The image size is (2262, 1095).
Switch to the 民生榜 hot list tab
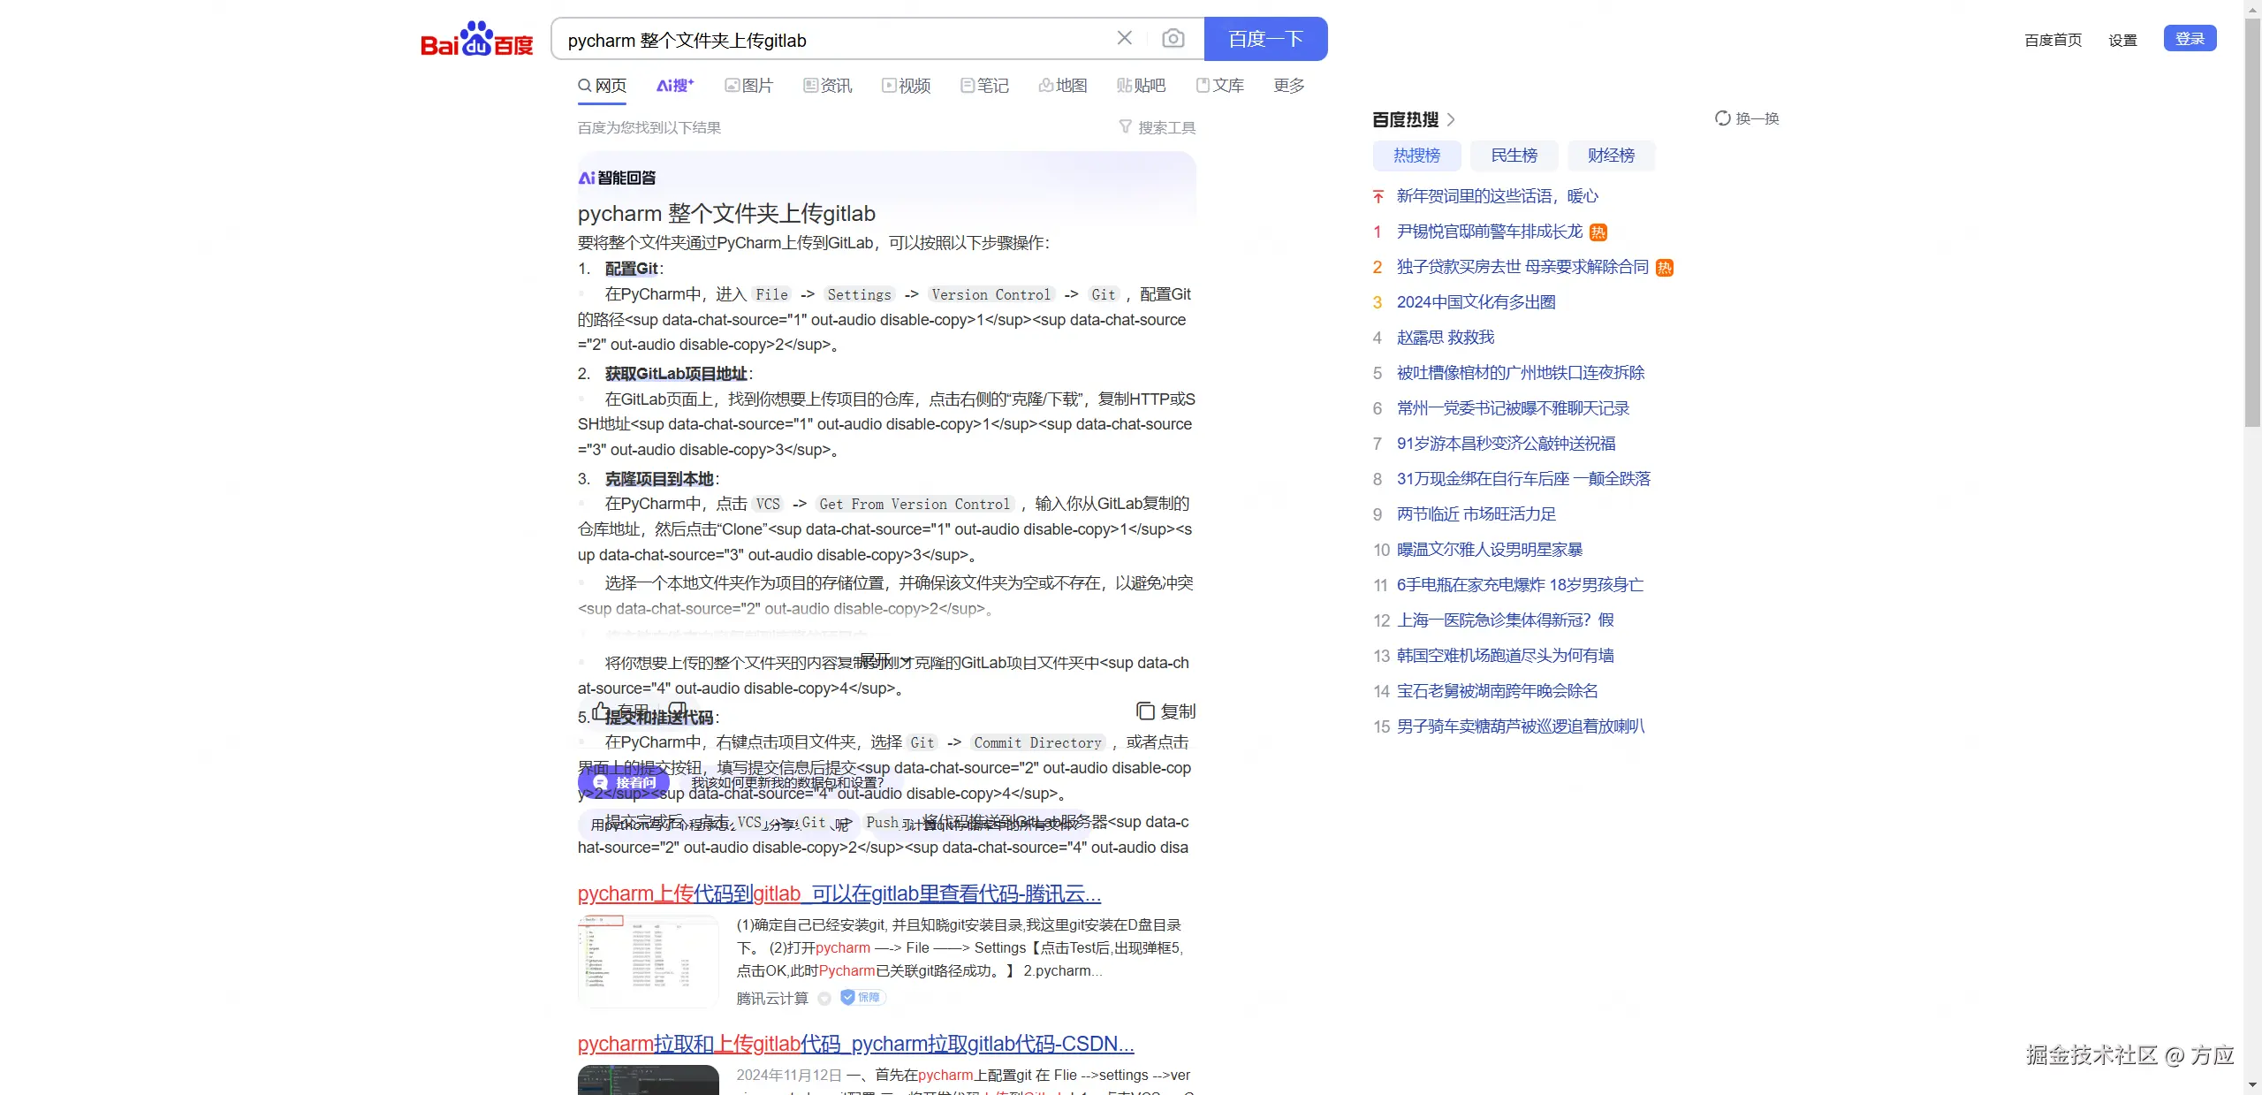[1514, 156]
